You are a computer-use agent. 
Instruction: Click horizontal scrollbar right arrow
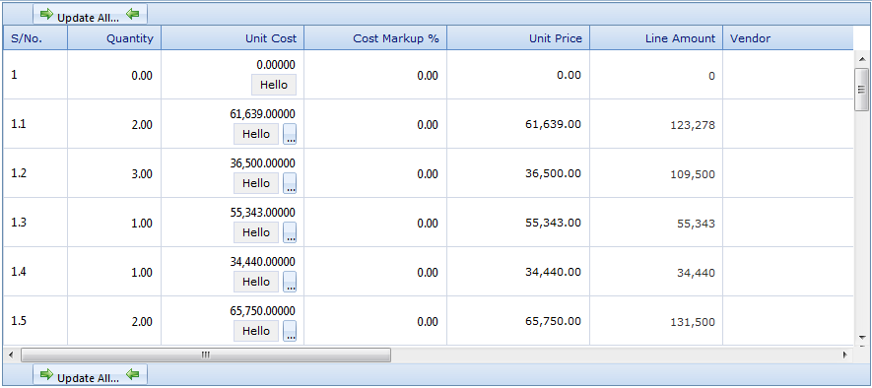(x=845, y=355)
